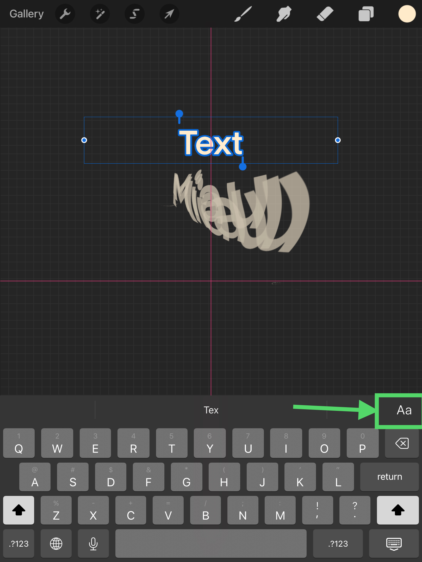Screen dimensions: 422x562
Task: Open the Actions wrench menu
Action: click(65, 14)
